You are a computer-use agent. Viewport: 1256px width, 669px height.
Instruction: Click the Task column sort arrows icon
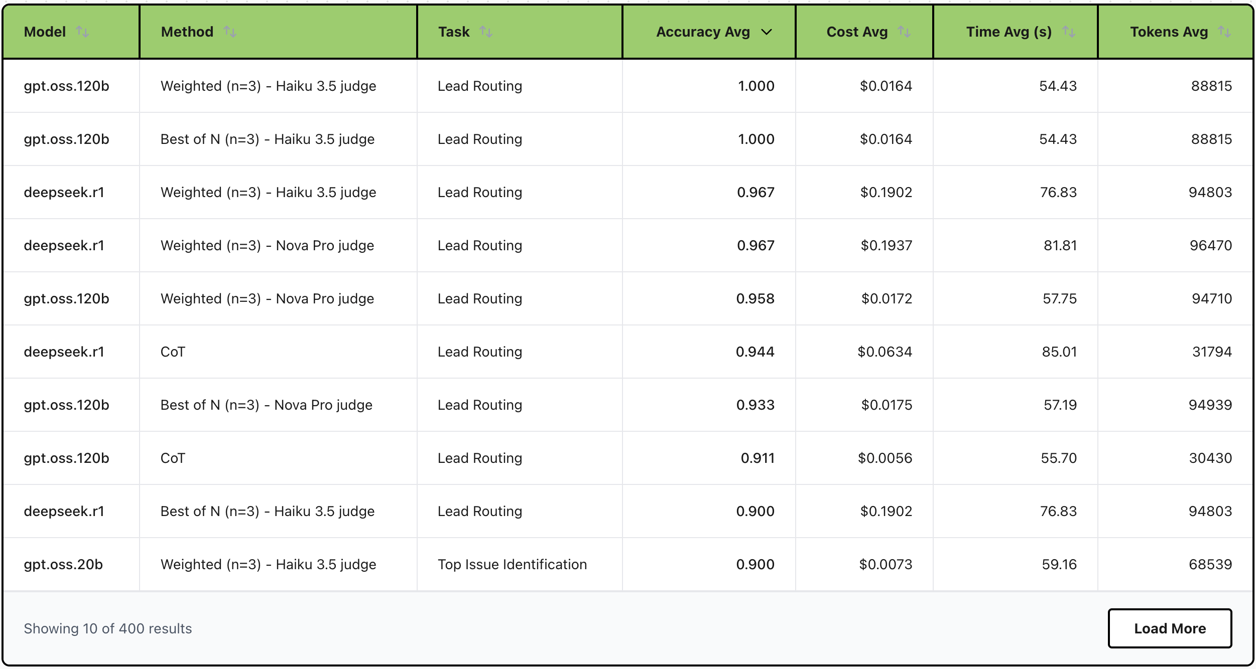(486, 32)
